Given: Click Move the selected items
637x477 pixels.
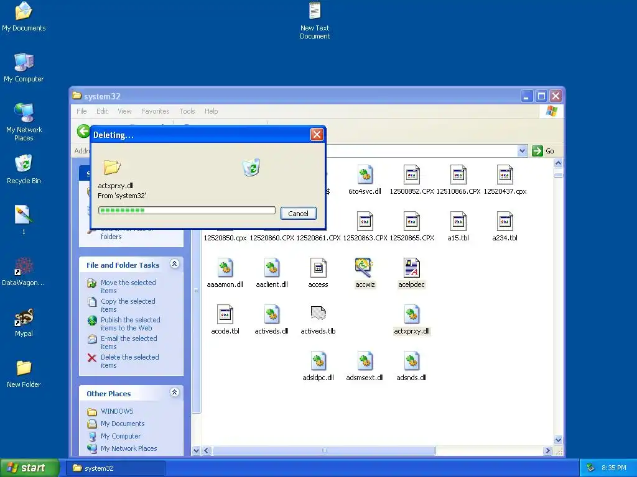Looking at the screenshot, I should click(x=128, y=286).
